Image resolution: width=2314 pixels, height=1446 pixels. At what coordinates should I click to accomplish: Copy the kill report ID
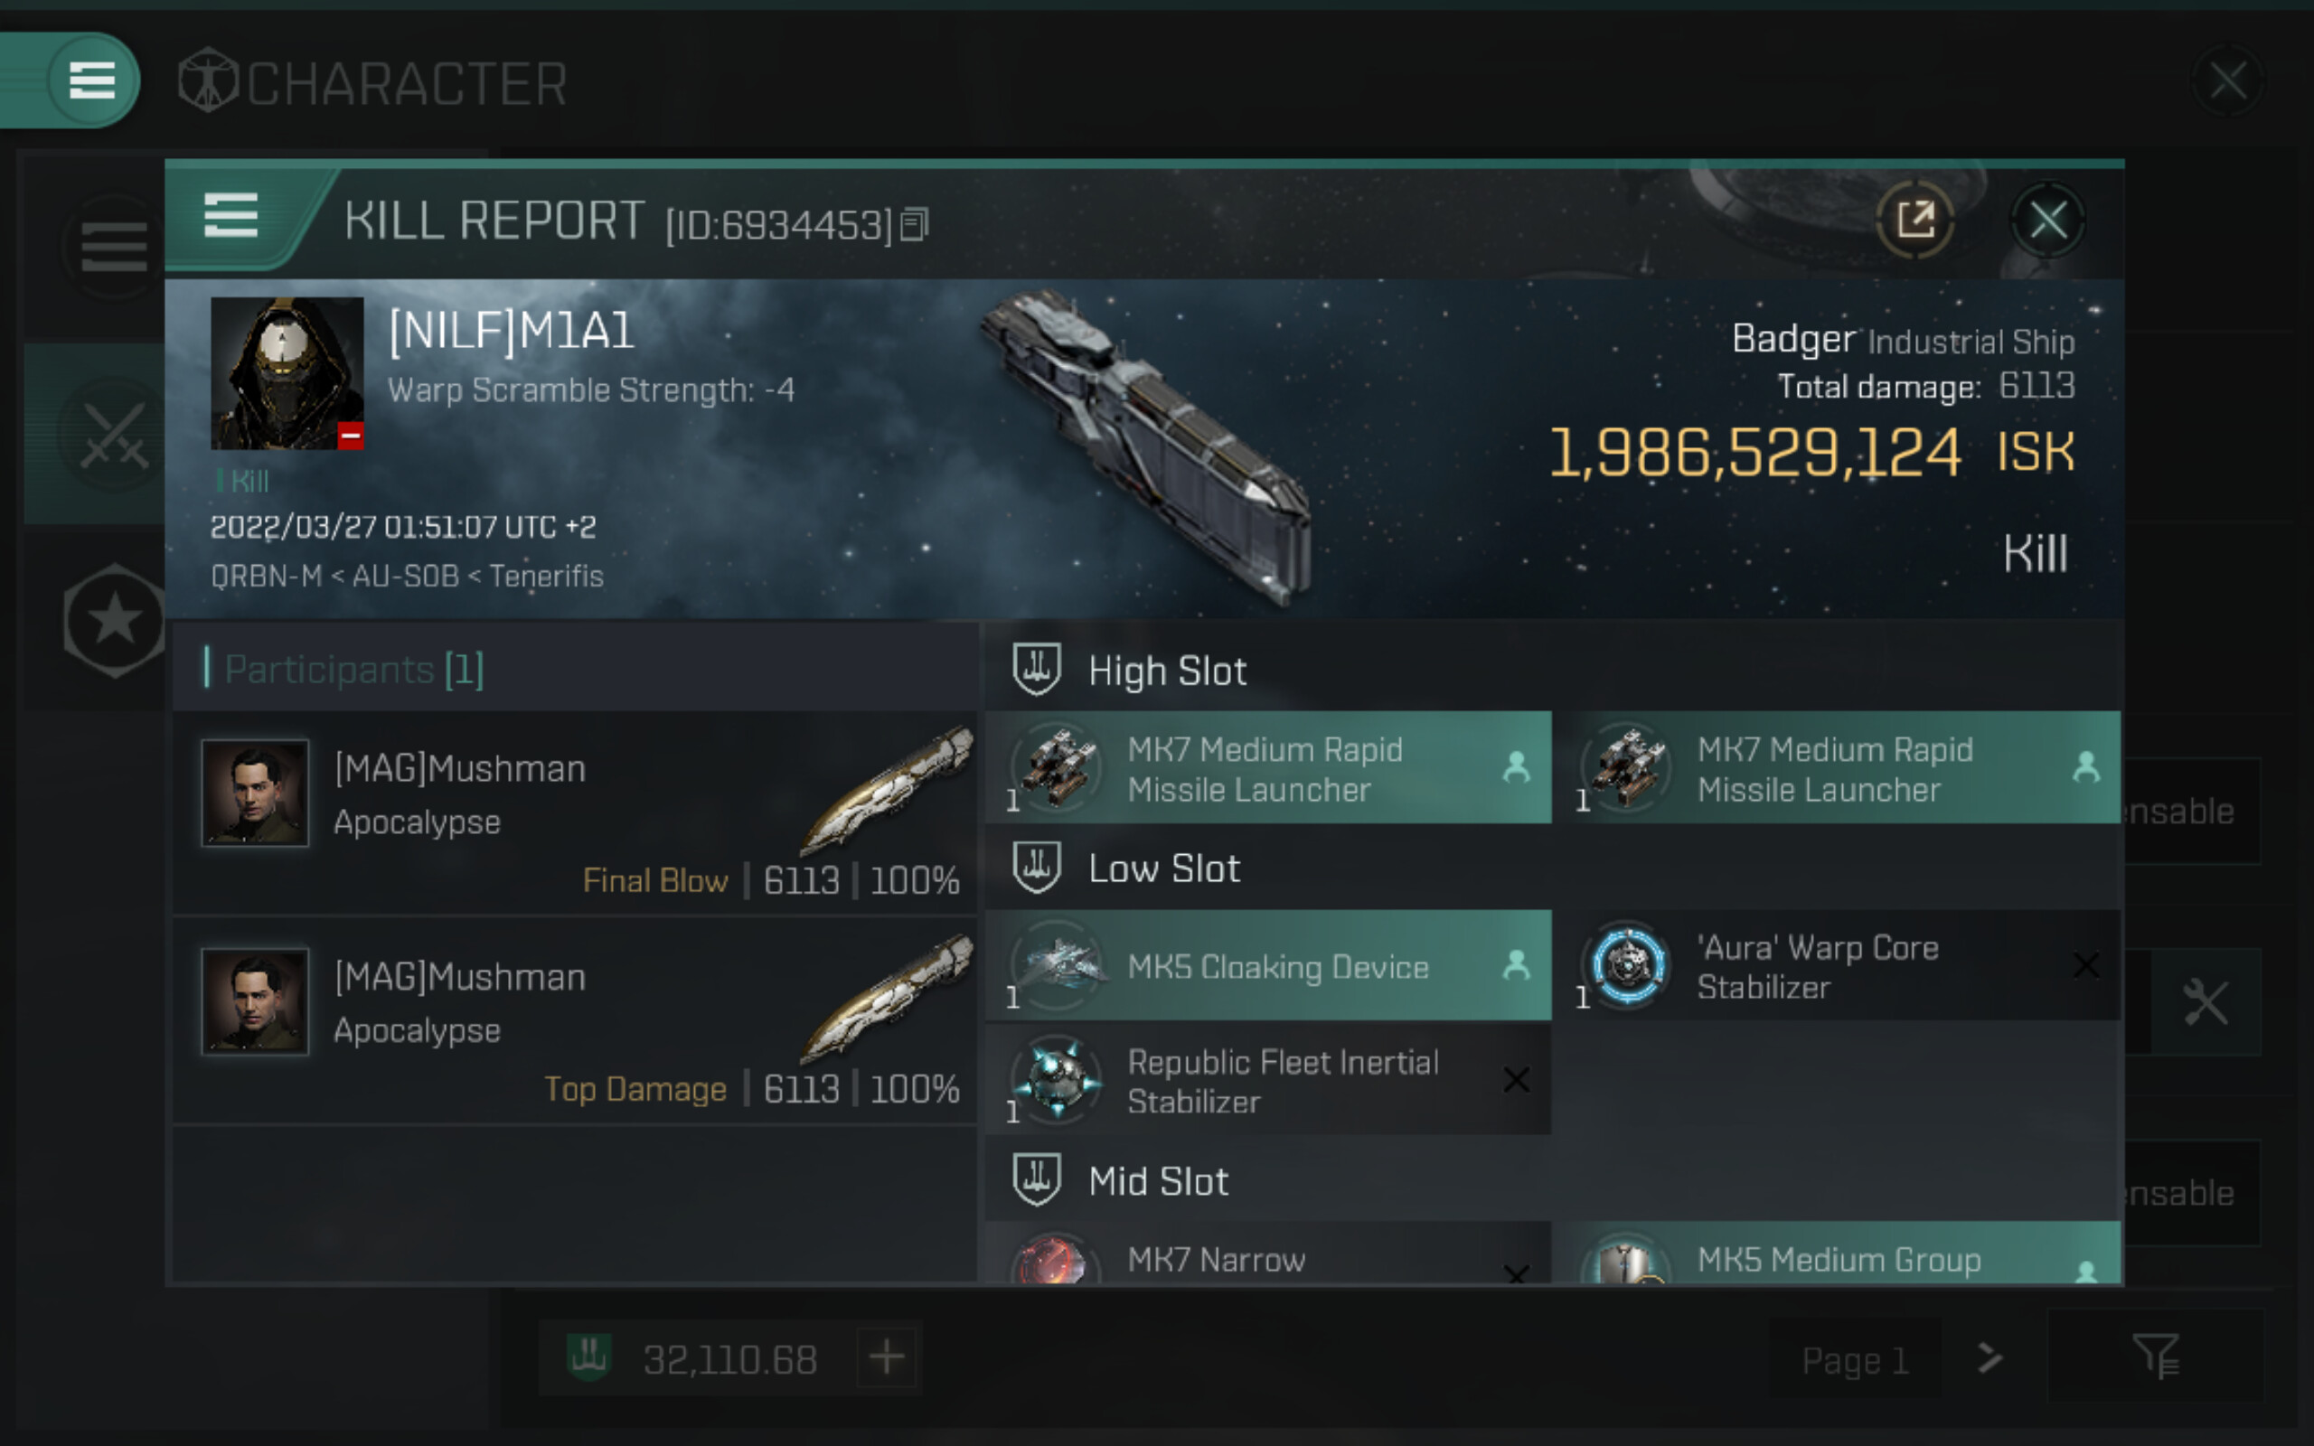tap(914, 226)
